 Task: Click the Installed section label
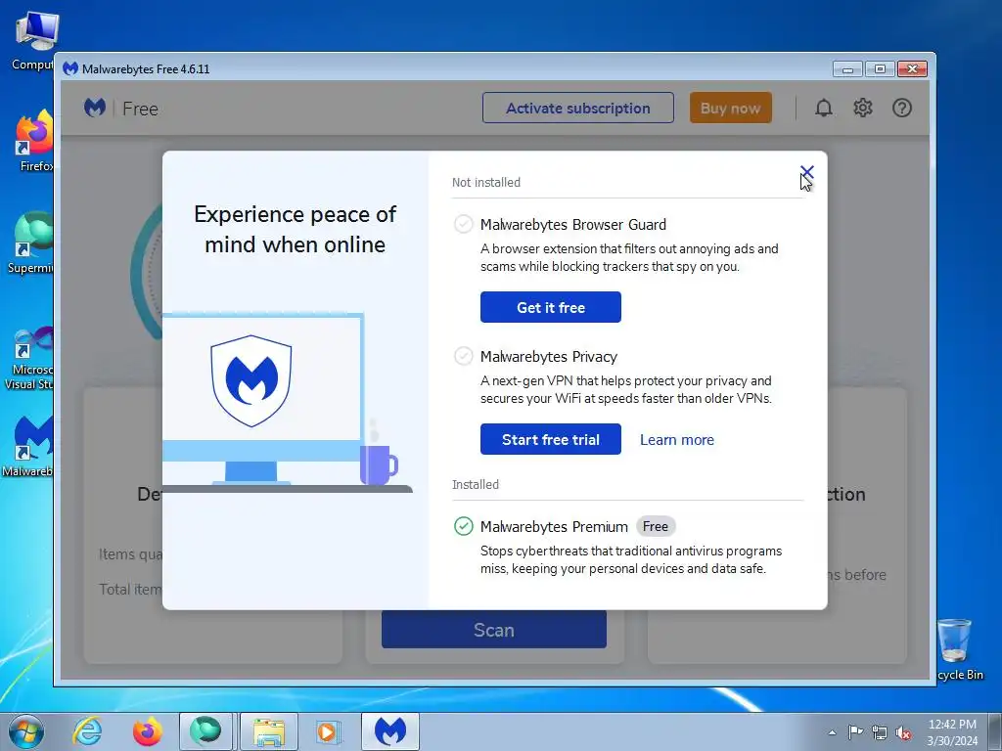475,485
